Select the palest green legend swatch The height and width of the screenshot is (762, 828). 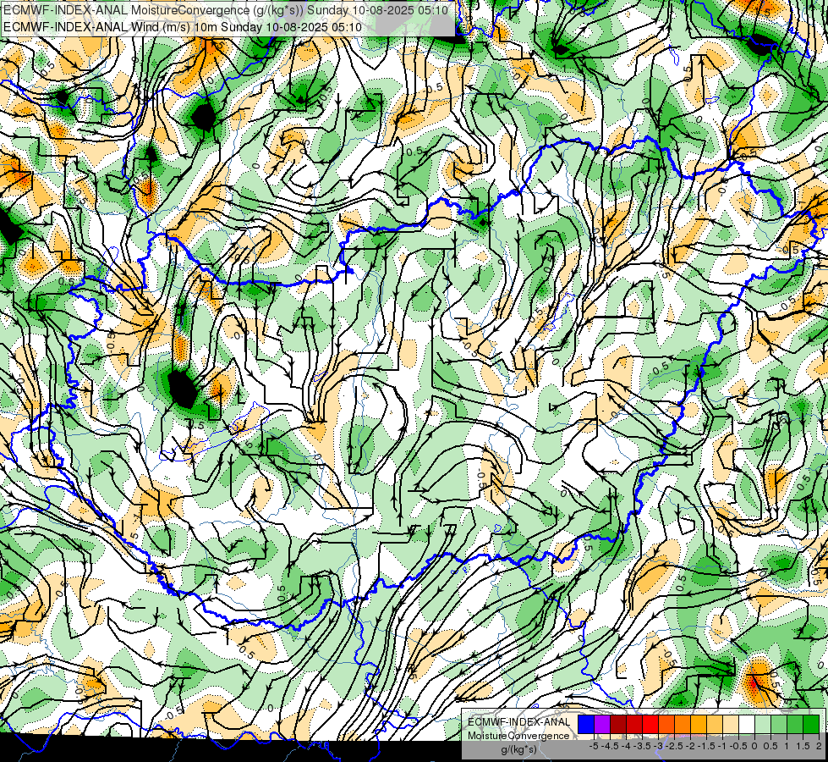[763, 725]
